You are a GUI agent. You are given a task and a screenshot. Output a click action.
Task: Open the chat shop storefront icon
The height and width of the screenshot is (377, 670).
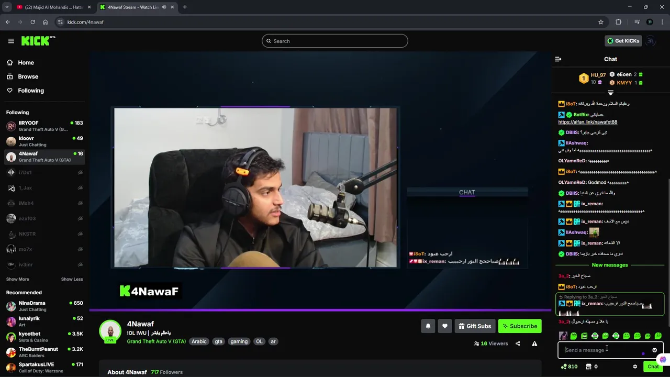coord(588,367)
